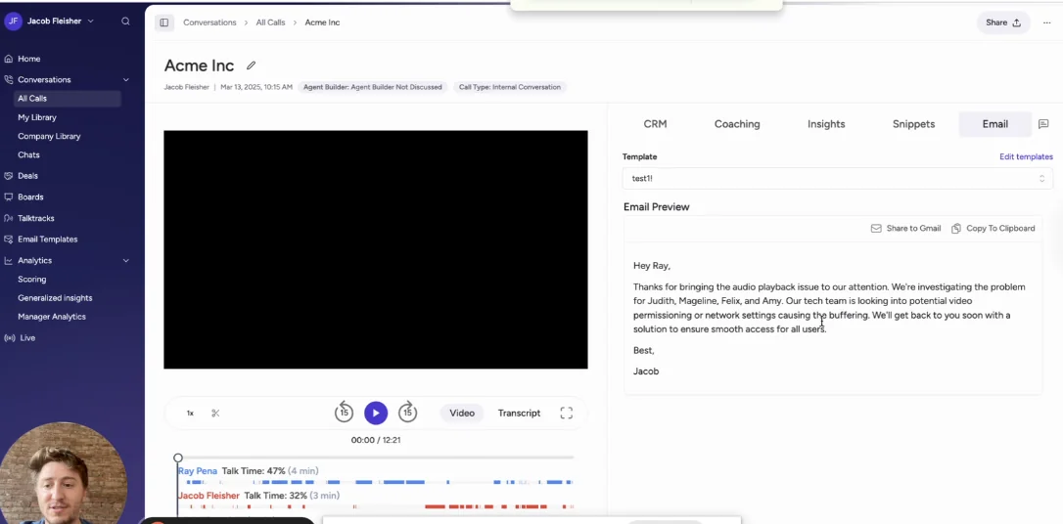Click Copy To Clipboard
1063x524 pixels.
coord(994,228)
